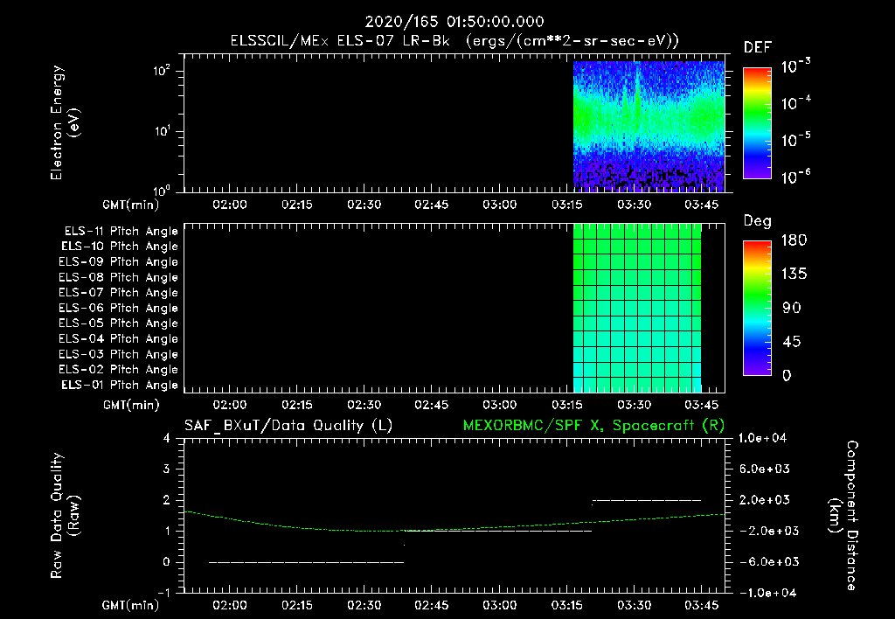This screenshot has width=895, height=619.
Task: Click green MEXORBMC/SPF X, Spacecraft (R) title
Action: tap(593, 426)
